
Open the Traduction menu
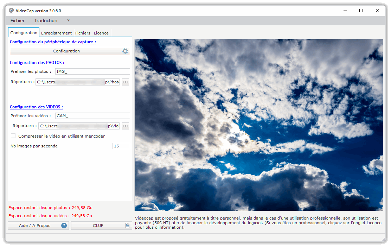point(46,21)
